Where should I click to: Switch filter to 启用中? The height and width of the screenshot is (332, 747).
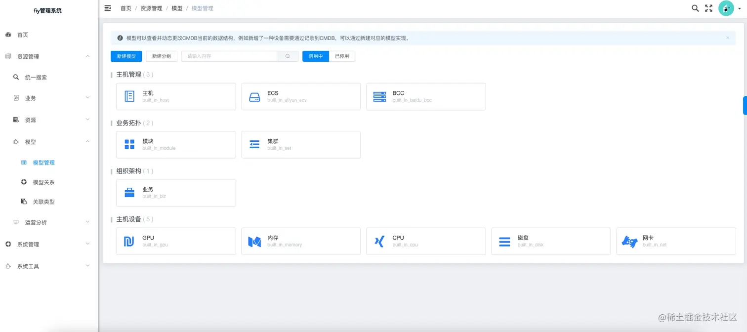click(316, 56)
